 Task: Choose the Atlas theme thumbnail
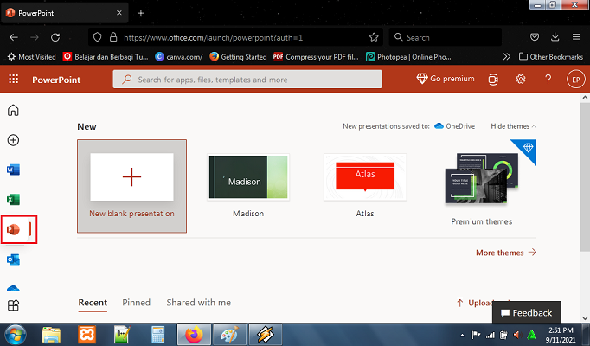pos(365,177)
